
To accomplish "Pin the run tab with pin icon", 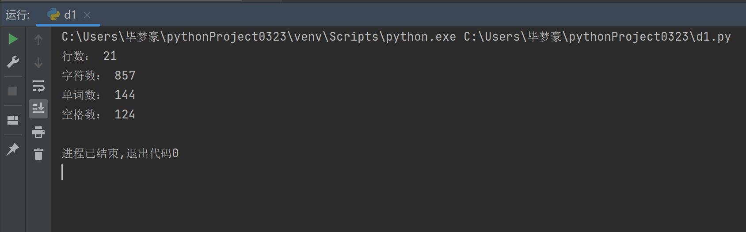I will (13, 149).
